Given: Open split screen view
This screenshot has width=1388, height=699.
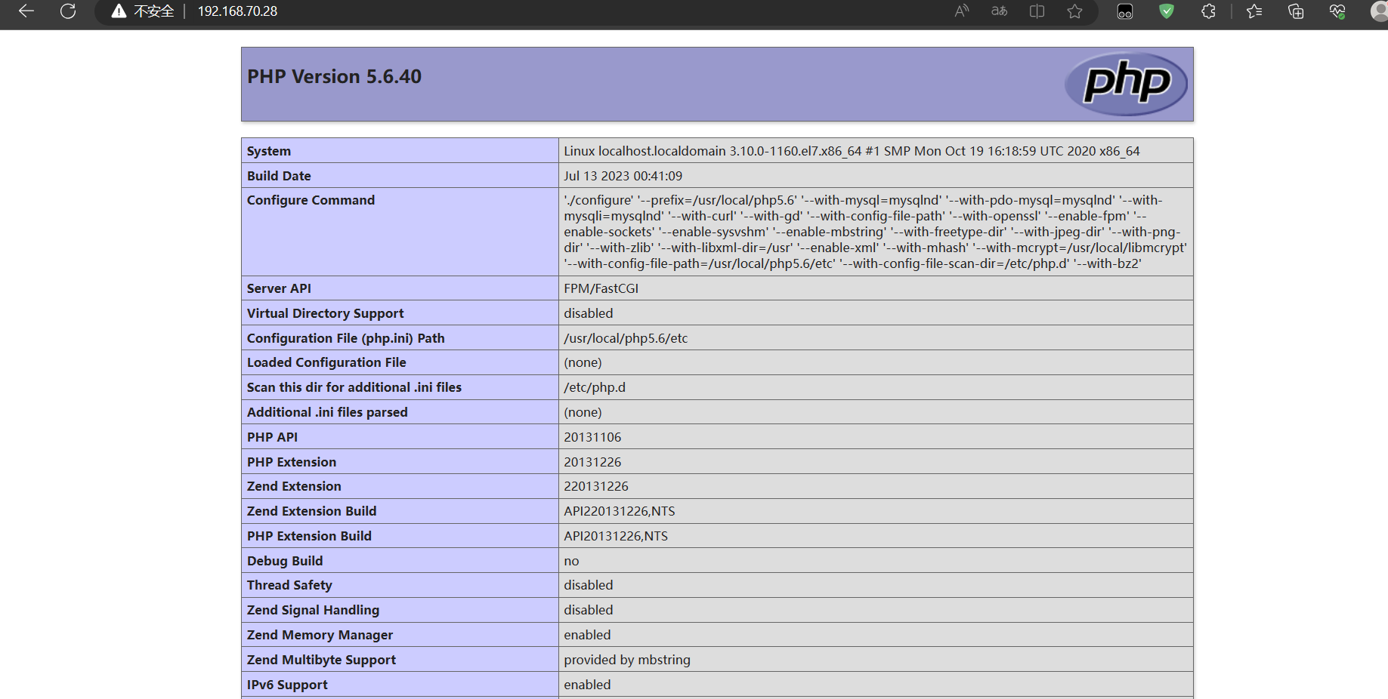Looking at the screenshot, I should click(x=1037, y=11).
